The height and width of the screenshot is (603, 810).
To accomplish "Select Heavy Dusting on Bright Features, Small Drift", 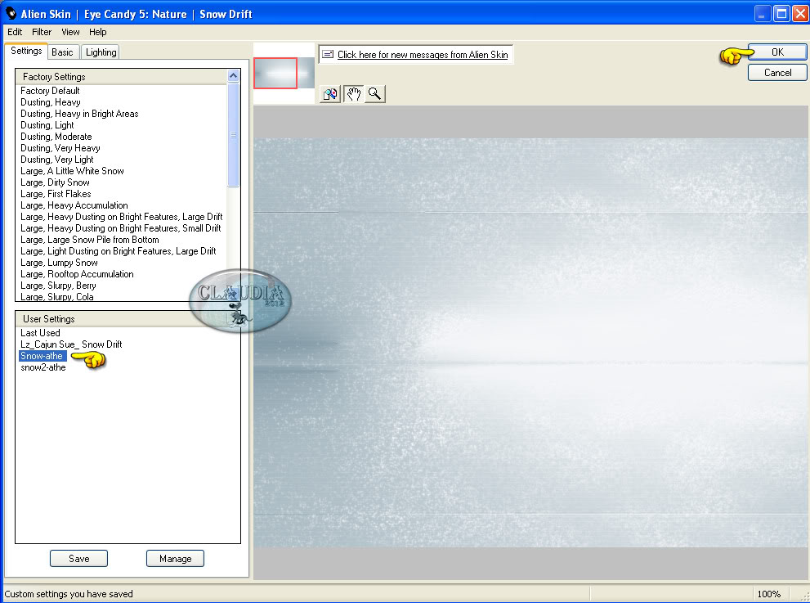I will click(x=121, y=227).
